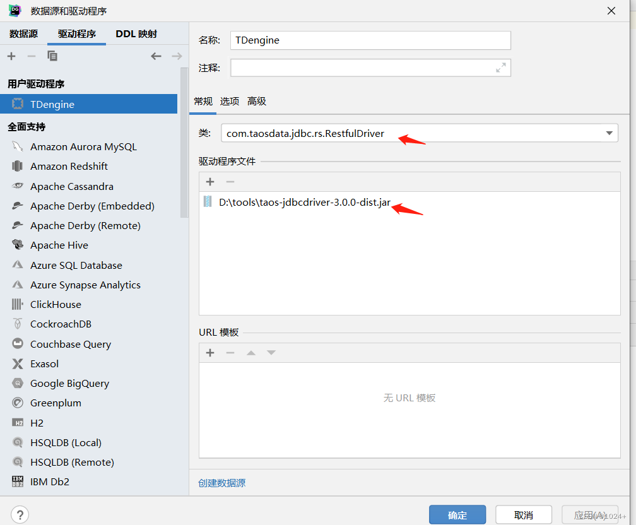Image resolution: width=636 pixels, height=525 pixels.
Task: Expand the comment field editor
Action: point(501,68)
